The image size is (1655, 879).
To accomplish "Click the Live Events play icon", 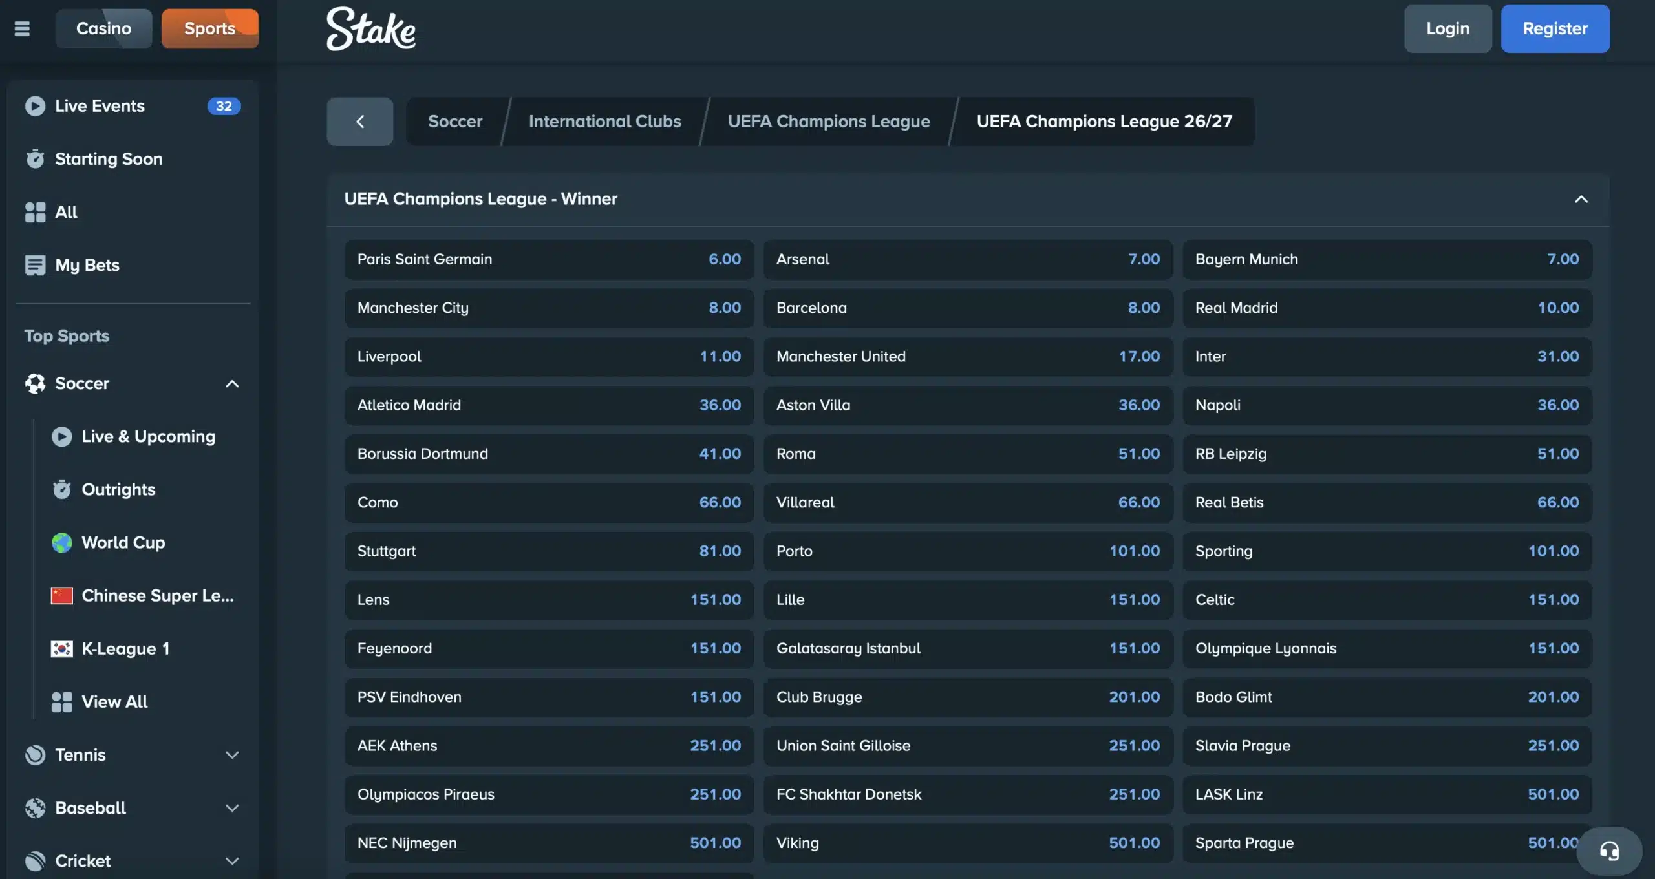I will 35,106.
